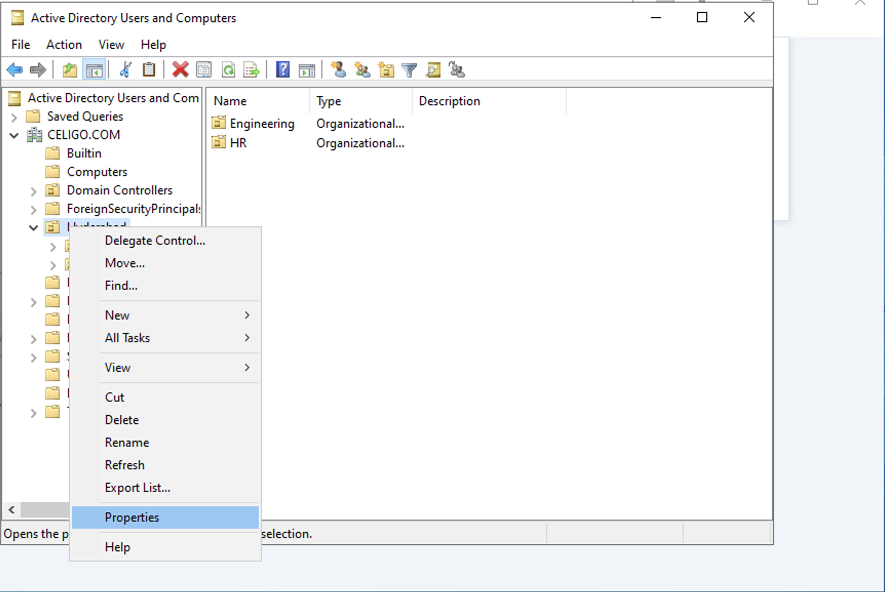Expand the Domain Controllers node

point(33,191)
